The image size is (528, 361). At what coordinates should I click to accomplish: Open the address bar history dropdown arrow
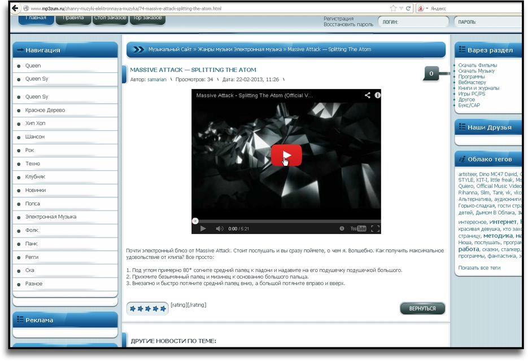[x=401, y=8]
